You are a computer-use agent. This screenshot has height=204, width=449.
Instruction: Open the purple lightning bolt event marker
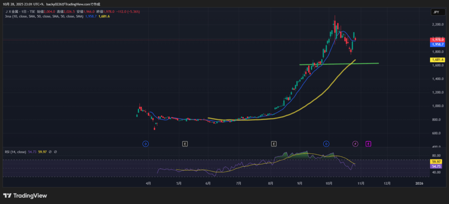[x=356, y=143]
